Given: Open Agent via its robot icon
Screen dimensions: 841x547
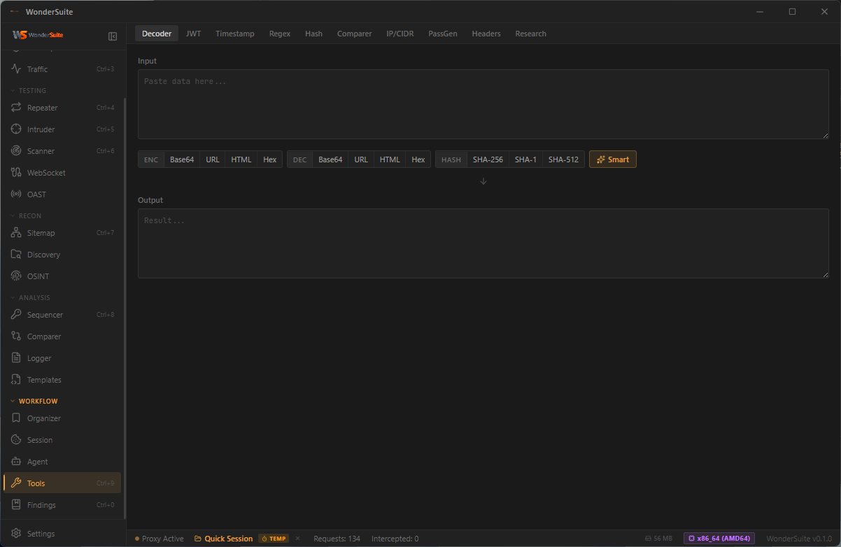Looking at the screenshot, I should (x=16, y=462).
